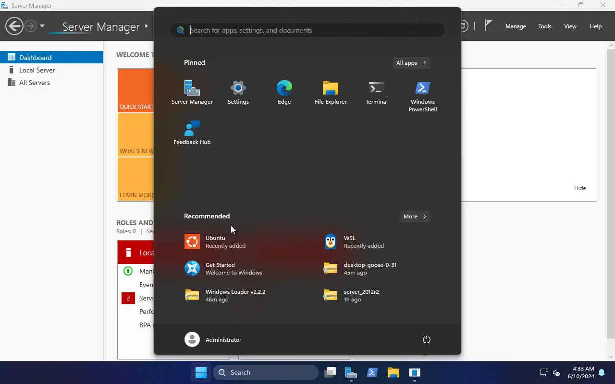Viewport: 615px width, 384px height.
Task: Click Server Manager forward arrow button
Action: (31, 26)
